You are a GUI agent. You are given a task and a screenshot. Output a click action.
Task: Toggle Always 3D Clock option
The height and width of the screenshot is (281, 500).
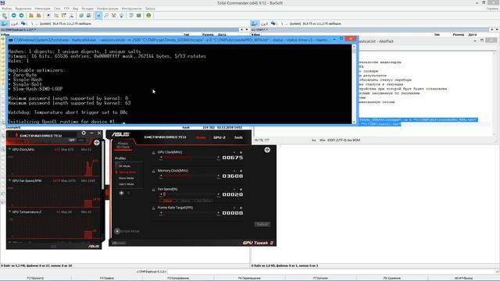coord(123,145)
